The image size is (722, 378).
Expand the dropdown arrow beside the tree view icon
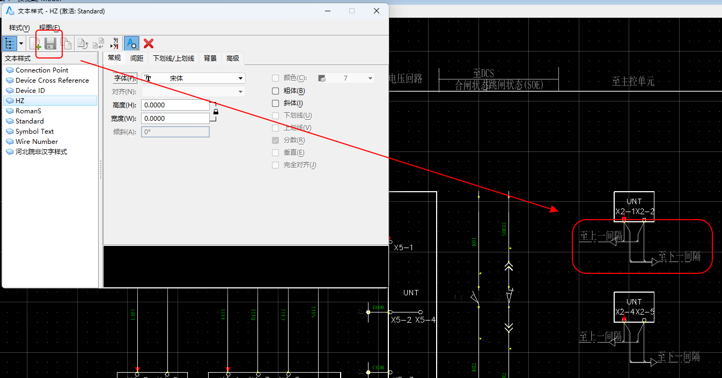pos(21,43)
